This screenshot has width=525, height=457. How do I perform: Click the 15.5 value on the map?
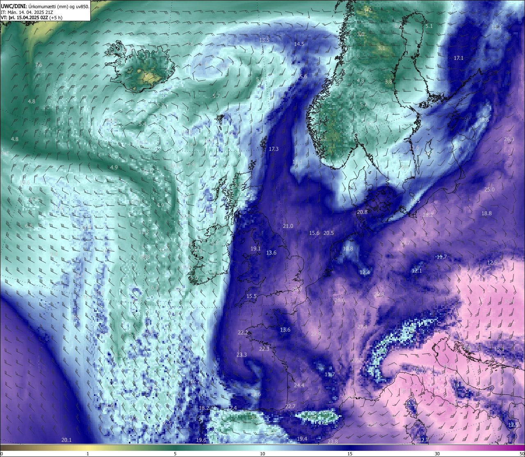[x=251, y=296]
